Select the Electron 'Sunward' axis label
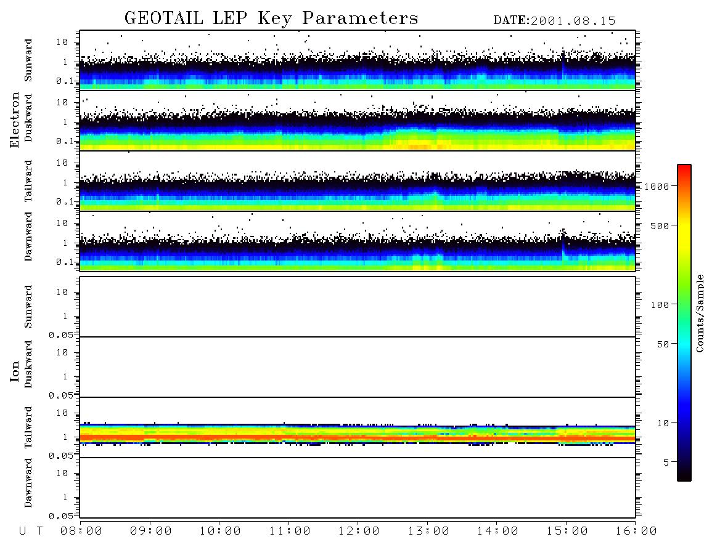 coord(28,60)
